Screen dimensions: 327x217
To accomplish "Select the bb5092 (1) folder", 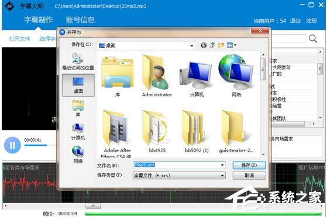I will [197, 132].
